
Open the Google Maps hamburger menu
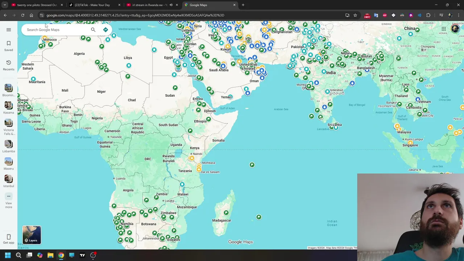pos(9,30)
